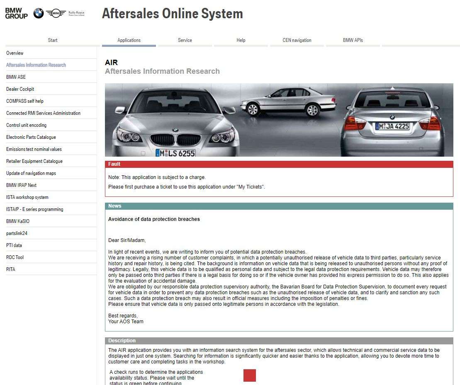Open RDC Tool sidebar entry
The image size is (460, 385).
click(51, 257)
